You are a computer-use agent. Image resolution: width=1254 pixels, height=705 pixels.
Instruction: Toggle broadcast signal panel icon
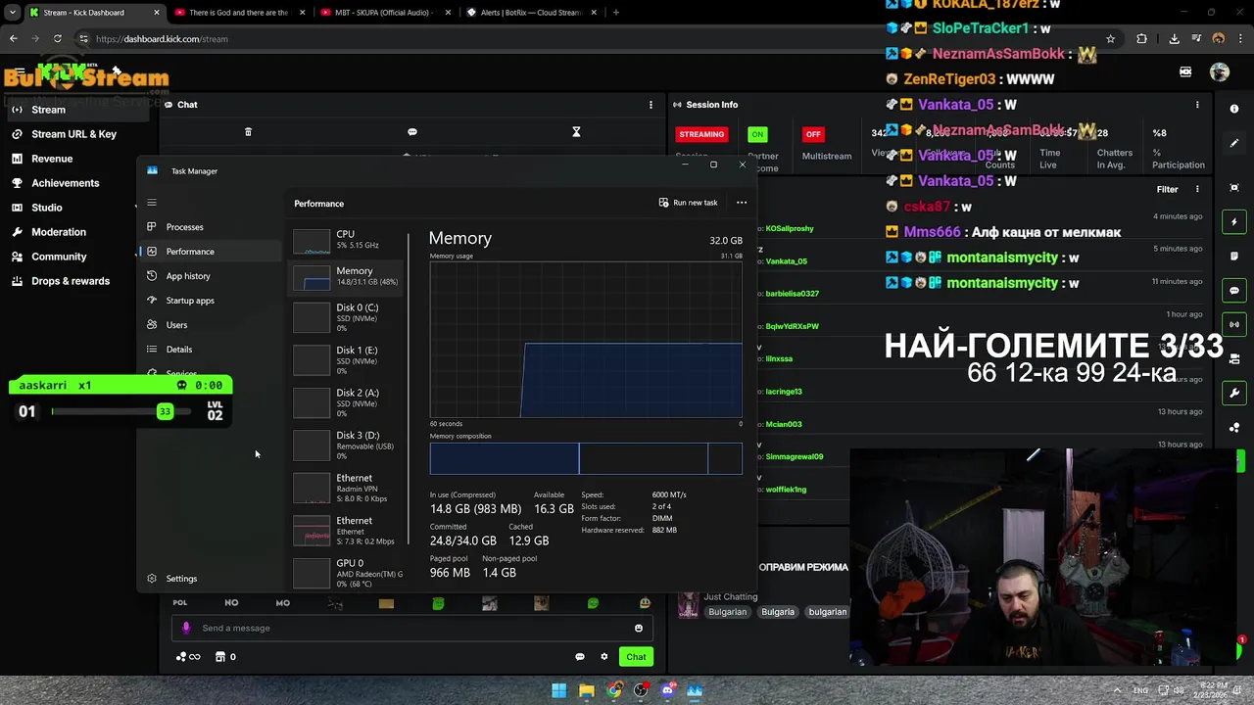tap(1234, 324)
